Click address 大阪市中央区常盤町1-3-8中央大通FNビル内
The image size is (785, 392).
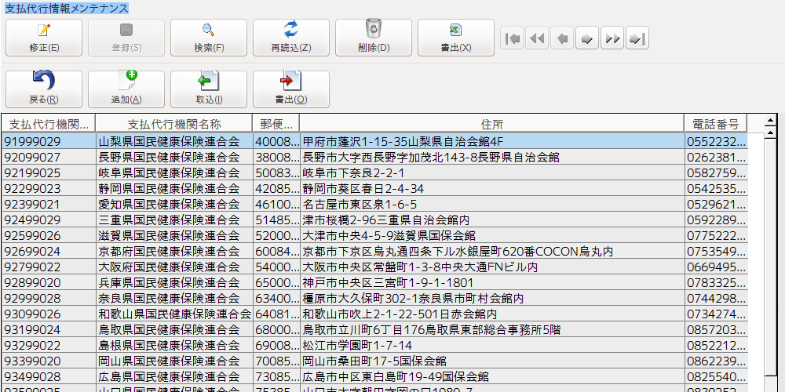pyautogui.click(x=491, y=267)
